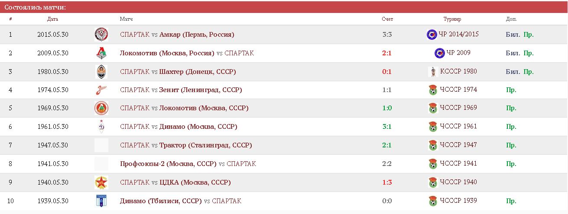
Task: Open the Профсоюзы-2 (Москва, СССР) link
Action: [x=168, y=164]
